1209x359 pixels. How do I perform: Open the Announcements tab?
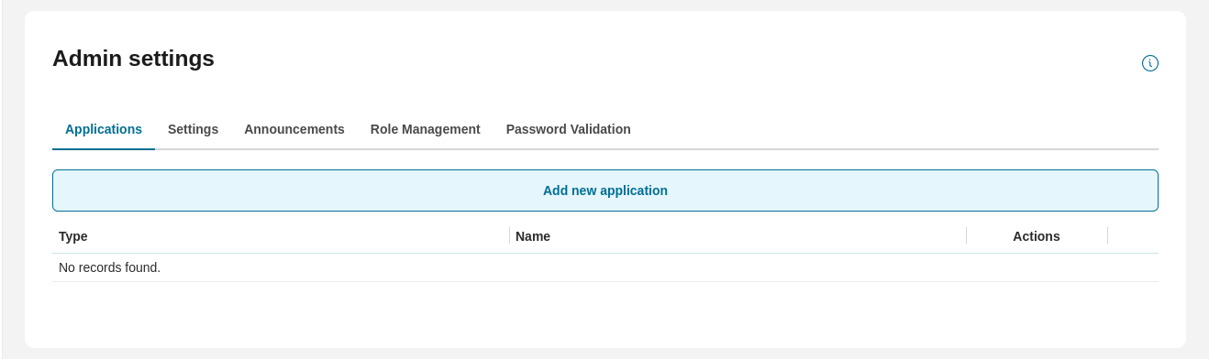click(294, 129)
